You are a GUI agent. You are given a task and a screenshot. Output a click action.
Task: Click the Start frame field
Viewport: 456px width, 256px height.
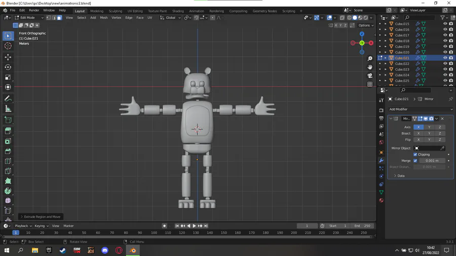[337, 226]
